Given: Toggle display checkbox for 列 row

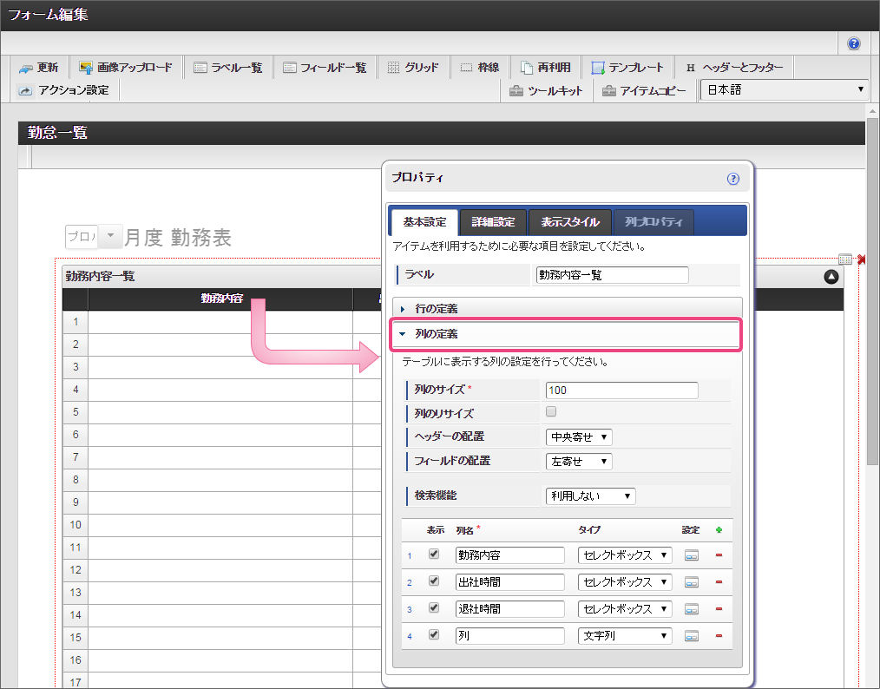Looking at the screenshot, I should click(434, 635).
